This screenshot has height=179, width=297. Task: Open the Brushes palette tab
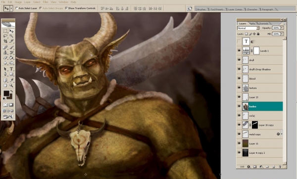(201, 9)
